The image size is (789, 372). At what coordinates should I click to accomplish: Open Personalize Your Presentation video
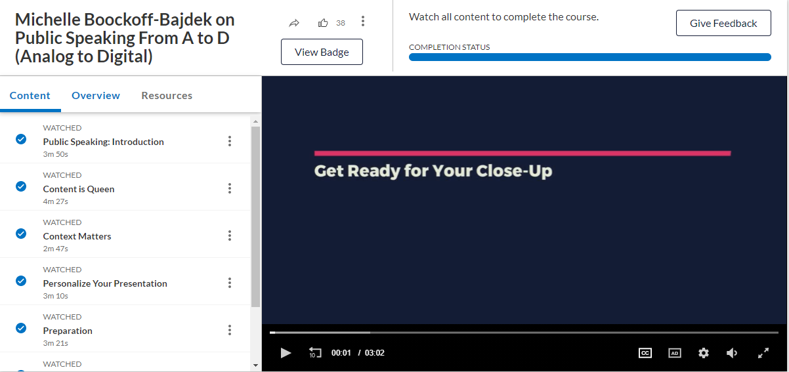point(105,283)
